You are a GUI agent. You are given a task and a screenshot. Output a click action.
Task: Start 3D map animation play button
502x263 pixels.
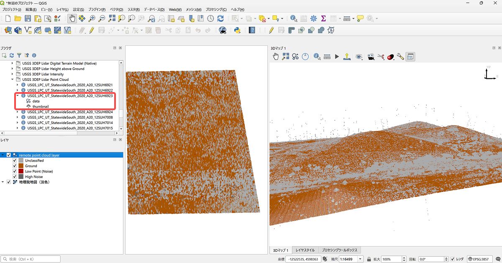(x=337, y=57)
